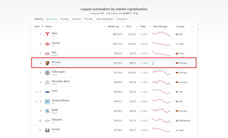Open the Porsche crest logo
228x138 pixels.
click(47, 63)
